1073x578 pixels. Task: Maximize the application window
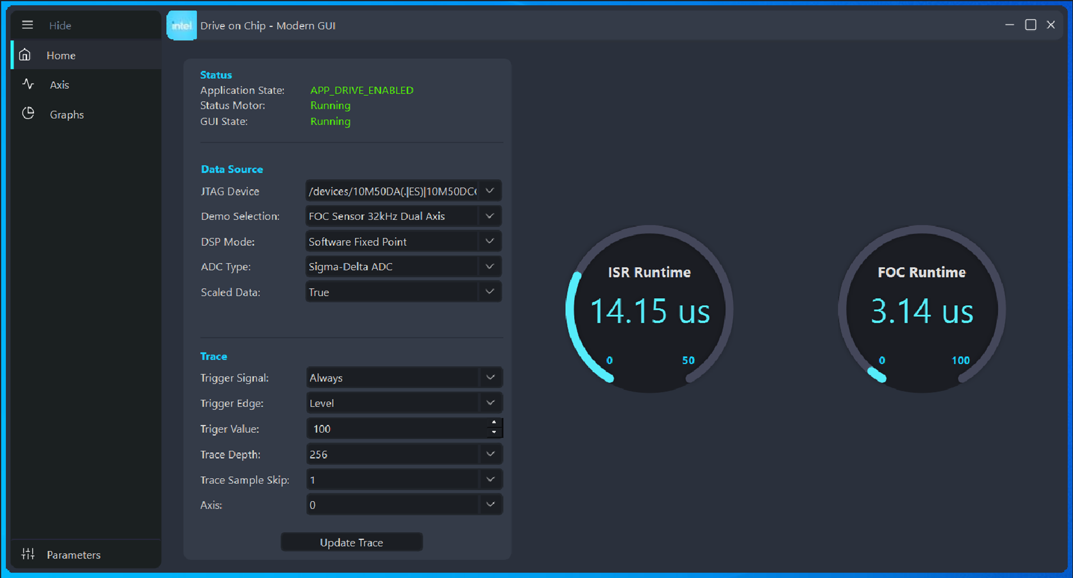click(1030, 25)
